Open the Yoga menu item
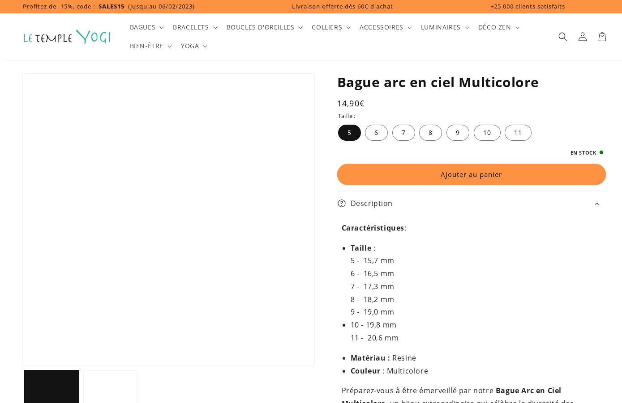Screen dimensions: 622x403 coord(194,46)
